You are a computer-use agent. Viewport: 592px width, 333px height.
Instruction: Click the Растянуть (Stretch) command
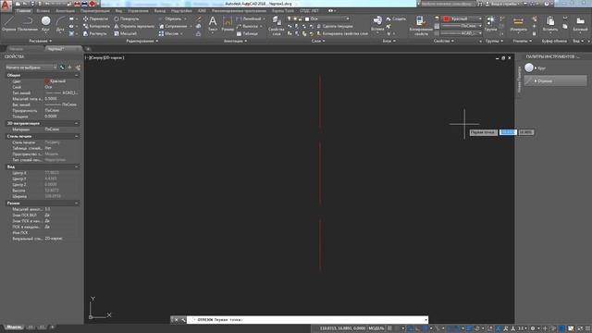pos(94,33)
